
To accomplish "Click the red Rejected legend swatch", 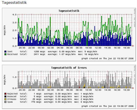I will pos(5,94).
